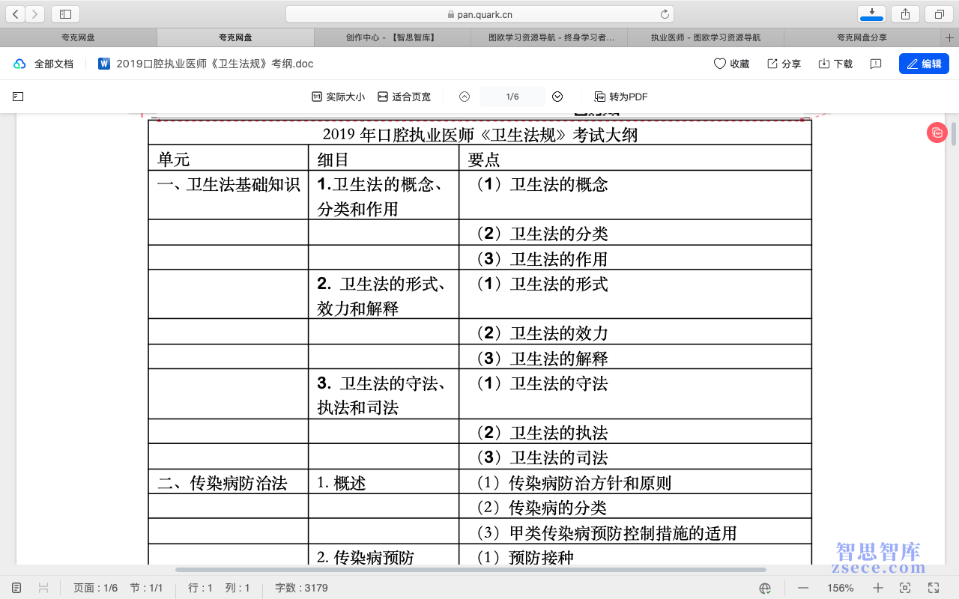Focus the pan.quark.cn address field
Screen dimensions: 959x599
(x=479, y=14)
